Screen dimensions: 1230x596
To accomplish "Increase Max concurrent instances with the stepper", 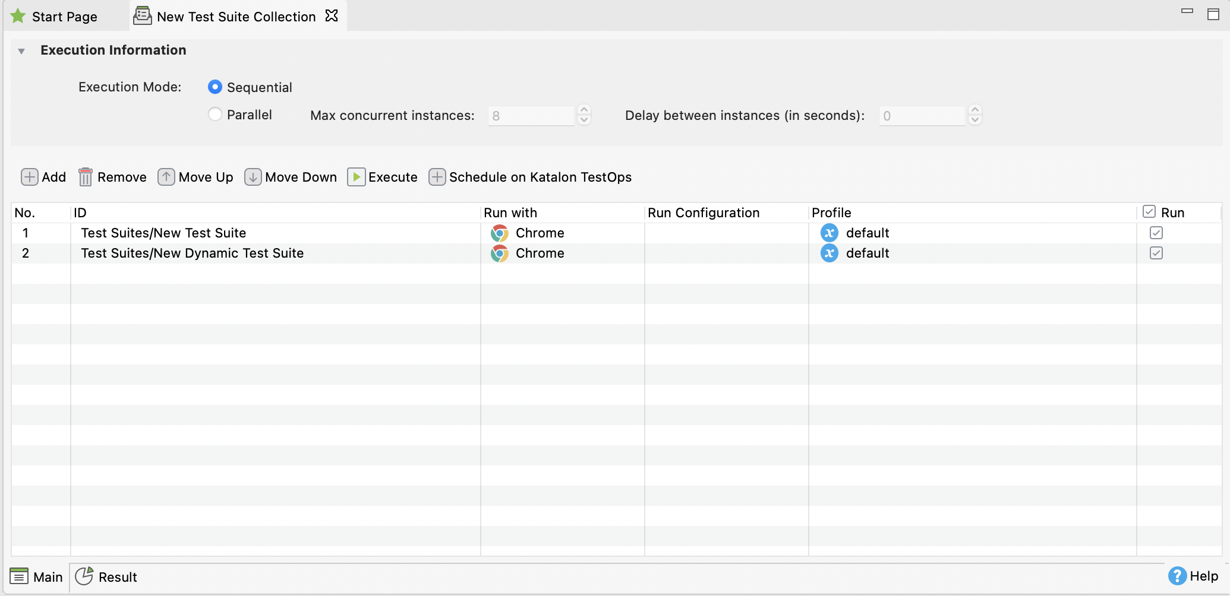I will (x=584, y=111).
